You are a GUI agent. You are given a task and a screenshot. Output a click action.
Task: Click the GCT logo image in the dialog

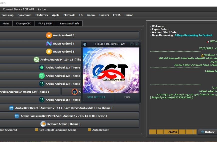coord(111,70)
